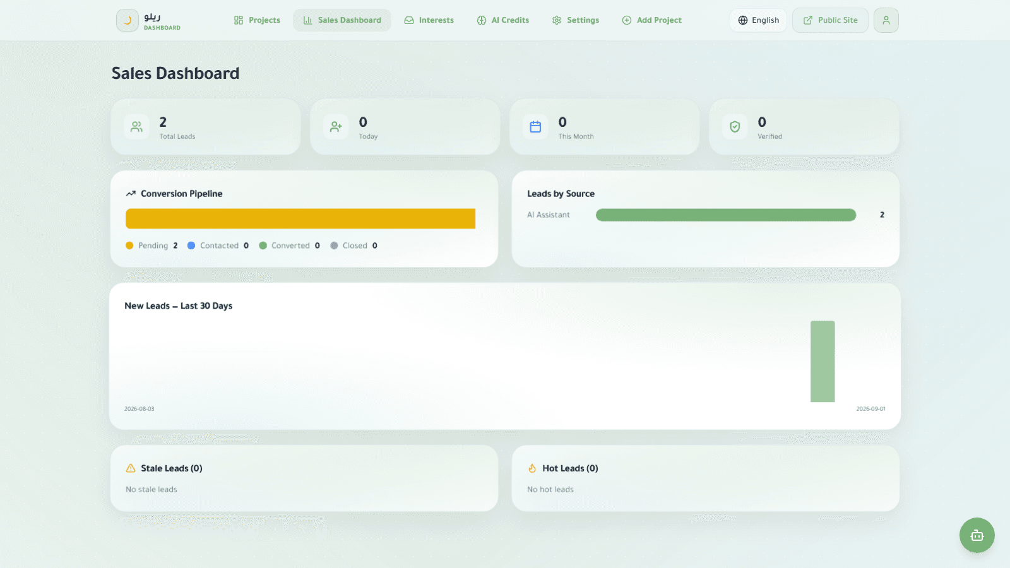Click the AI Assistant source green bar
This screenshot has width=1010, height=568.
pyautogui.click(x=726, y=215)
